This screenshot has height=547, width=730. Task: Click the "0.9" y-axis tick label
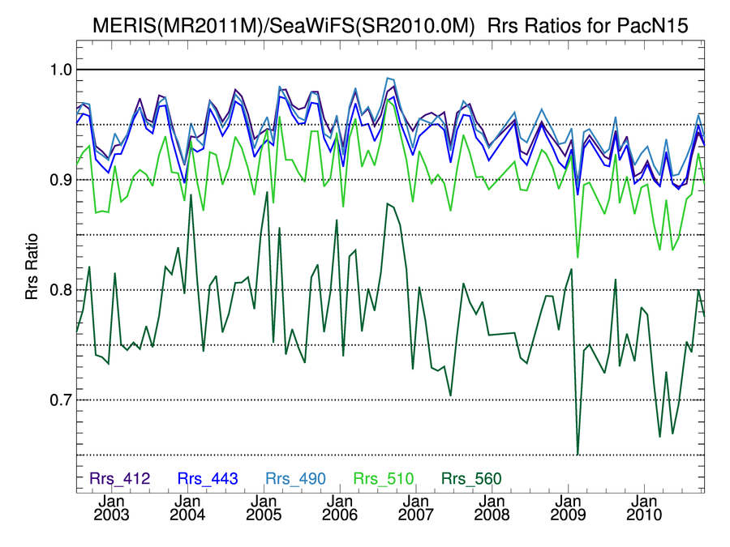[61, 180]
